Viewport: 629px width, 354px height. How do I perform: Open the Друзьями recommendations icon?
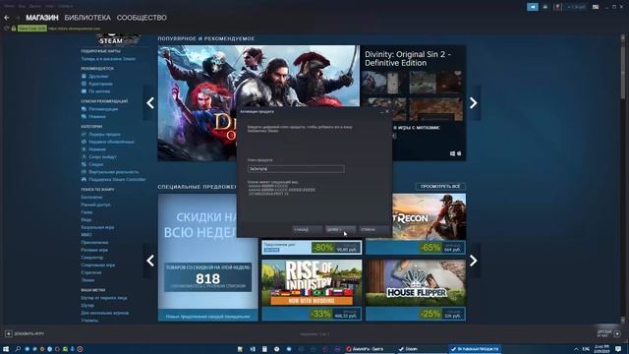click(x=84, y=76)
